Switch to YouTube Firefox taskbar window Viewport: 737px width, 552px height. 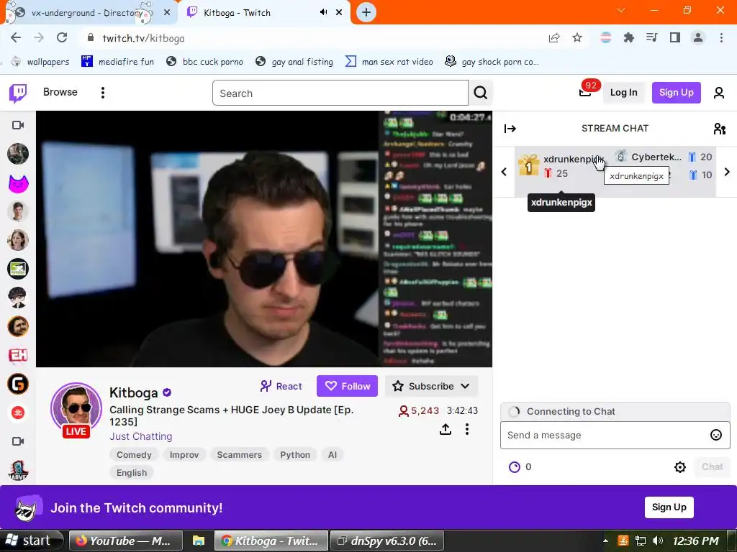point(125,540)
